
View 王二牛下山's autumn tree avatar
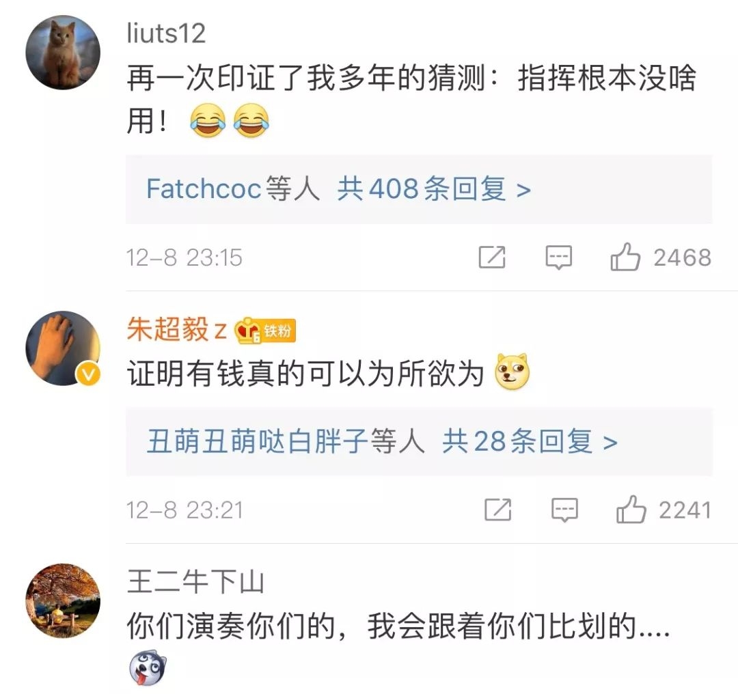pyautogui.click(x=63, y=600)
